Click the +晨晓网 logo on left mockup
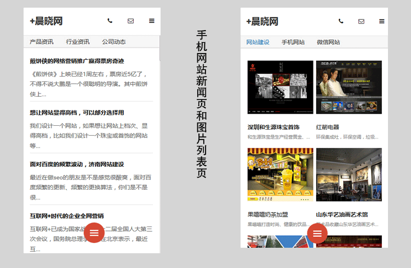This screenshot has width=411, height=268. click(x=46, y=21)
